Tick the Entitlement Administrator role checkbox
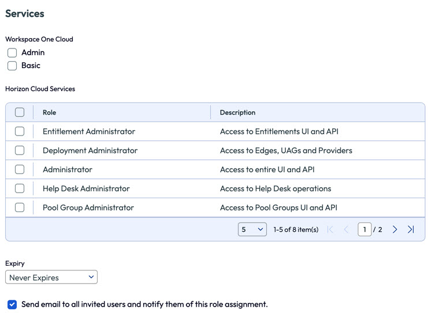The height and width of the screenshot is (313, 428). [20, 131]
